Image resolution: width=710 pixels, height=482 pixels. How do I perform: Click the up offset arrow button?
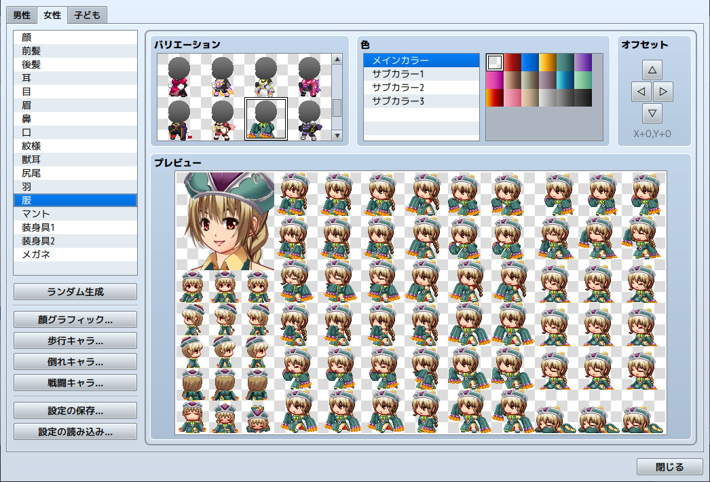[x=654, y=69]
